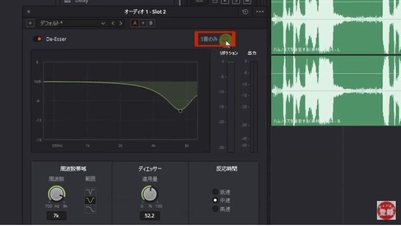The height and width of the screenshot is (226, 401).
Task: Select comparison state A
Action: click(x=135, y=23)
